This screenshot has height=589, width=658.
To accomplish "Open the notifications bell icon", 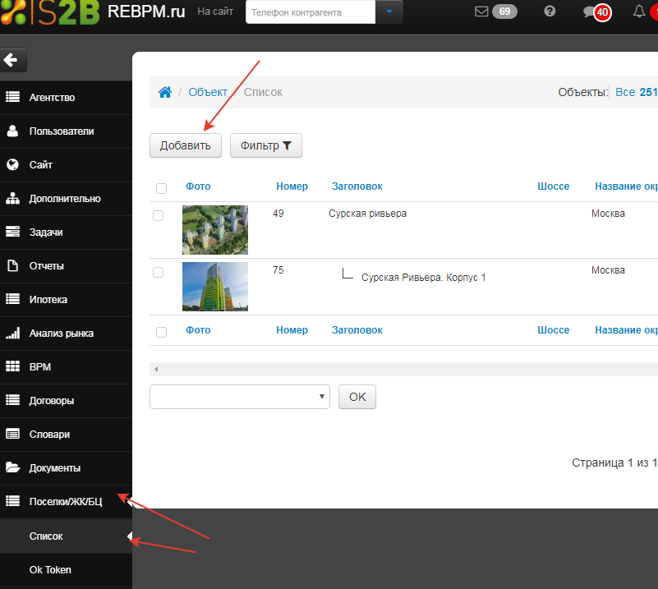I will (x=639, y=12).
